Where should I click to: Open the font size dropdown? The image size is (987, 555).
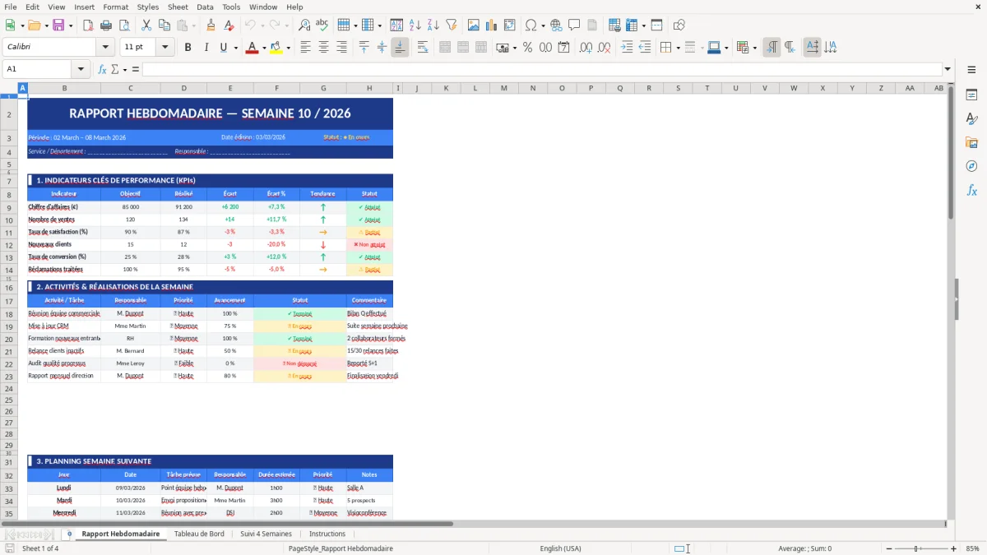click(164, 47)
